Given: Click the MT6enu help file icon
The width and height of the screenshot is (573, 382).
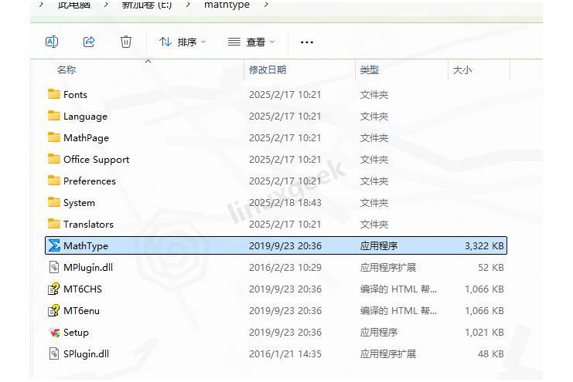Looking at the screenshot, I should click(x=54, y=310).
